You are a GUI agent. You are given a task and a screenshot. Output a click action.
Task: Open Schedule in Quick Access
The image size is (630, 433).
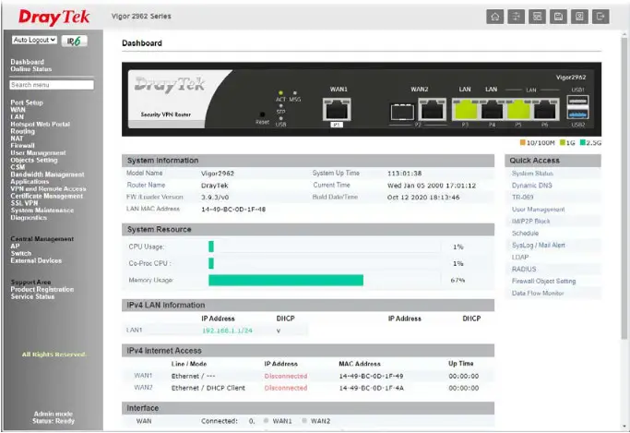525,234
